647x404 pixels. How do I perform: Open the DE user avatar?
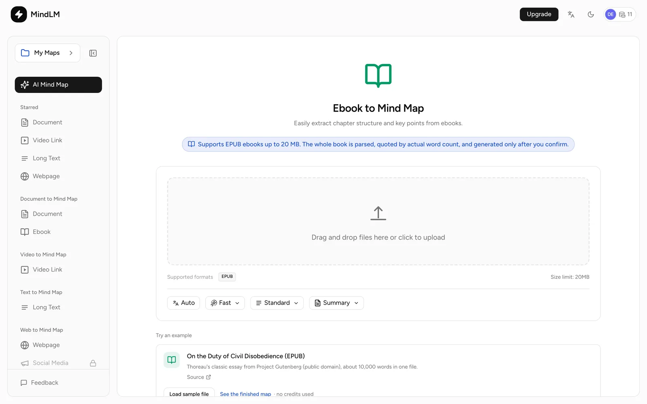coord(610,14)
